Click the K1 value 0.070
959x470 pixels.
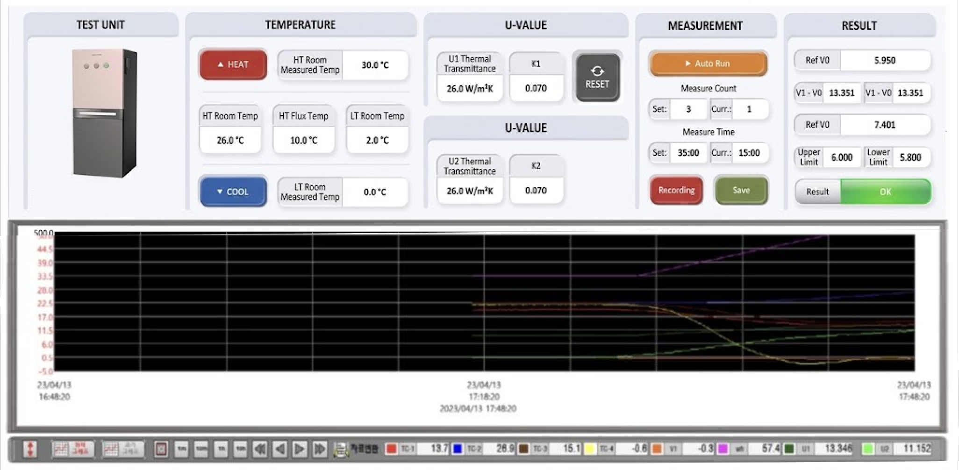pyautogui.click(x=536, y=88)
